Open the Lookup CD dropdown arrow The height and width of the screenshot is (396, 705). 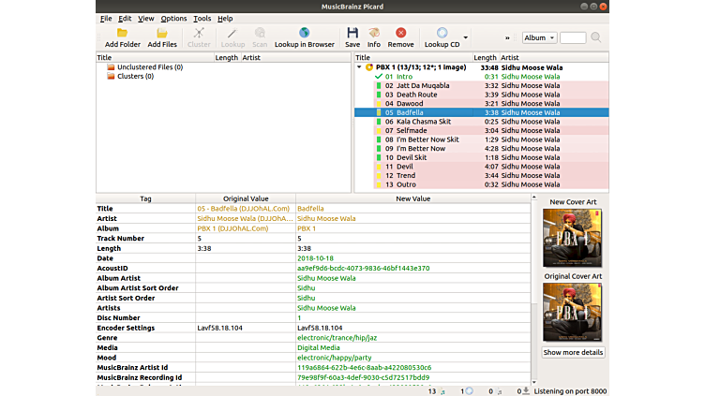(465, 37)
